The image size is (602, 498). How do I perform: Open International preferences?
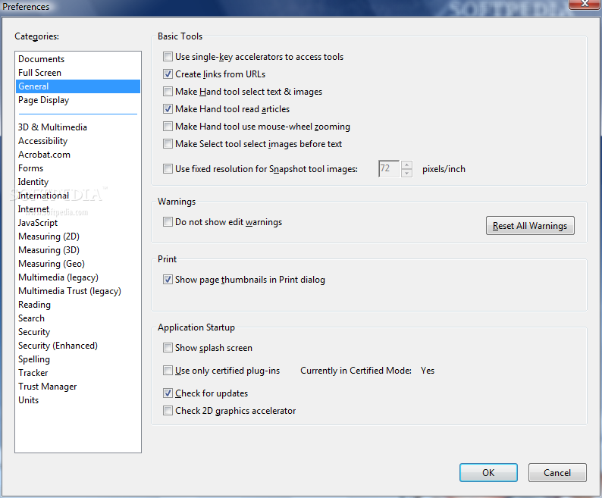pos(78,196)
